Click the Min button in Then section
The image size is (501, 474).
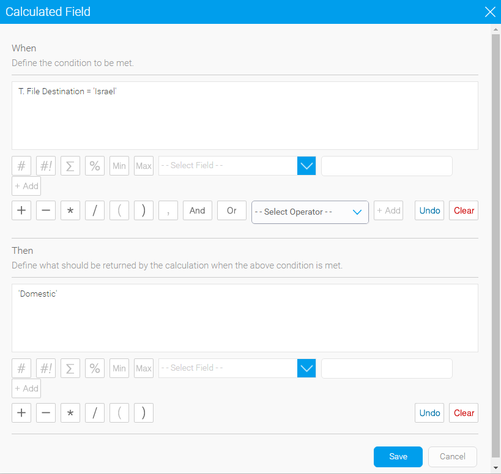(x=119, y=368)
